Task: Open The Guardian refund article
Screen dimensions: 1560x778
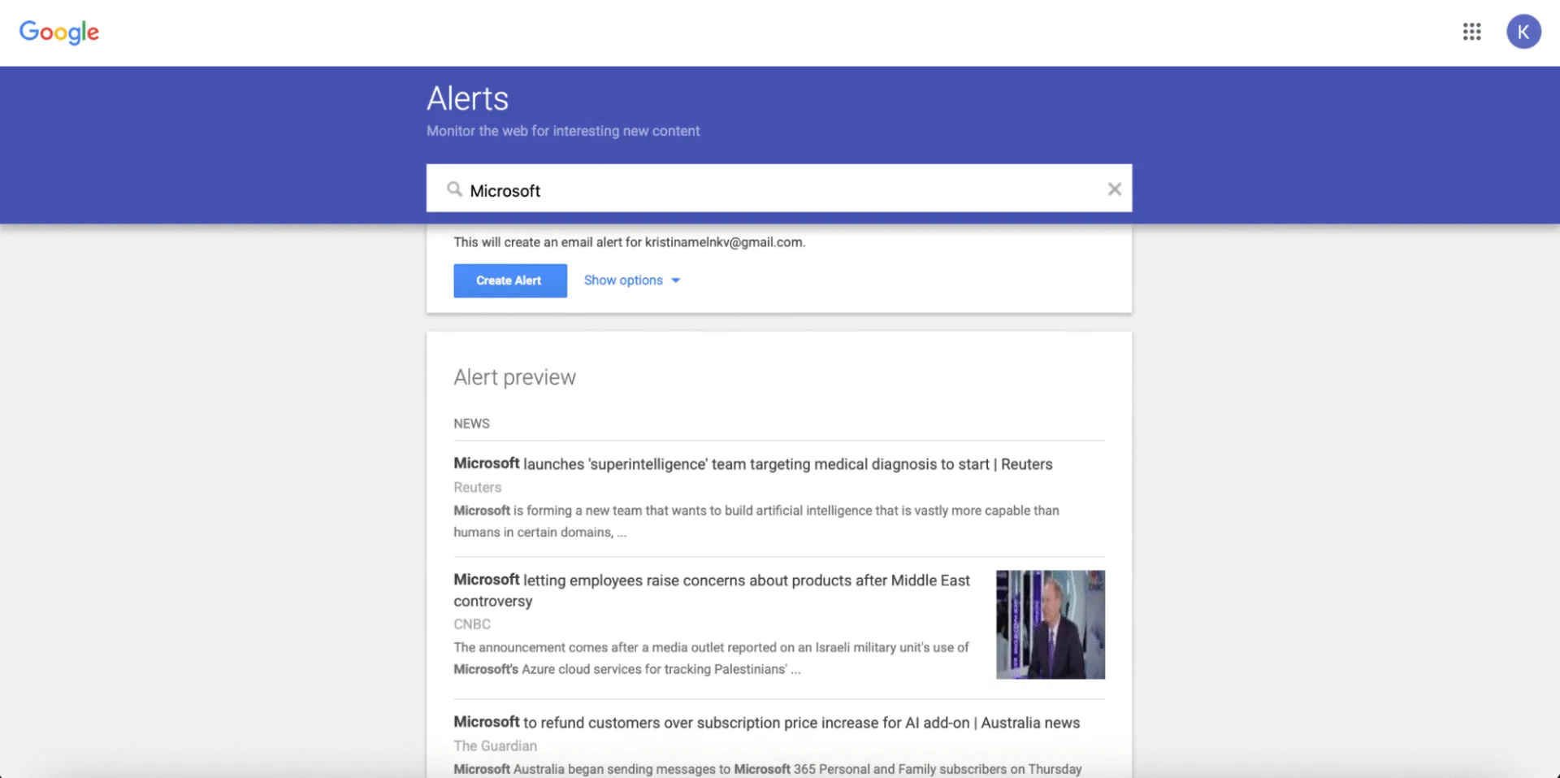Action: pos(765,722)
